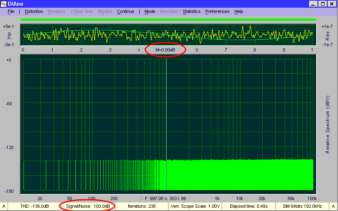Click the Relative Spectrum (dBV) axis label

[327, 124]
